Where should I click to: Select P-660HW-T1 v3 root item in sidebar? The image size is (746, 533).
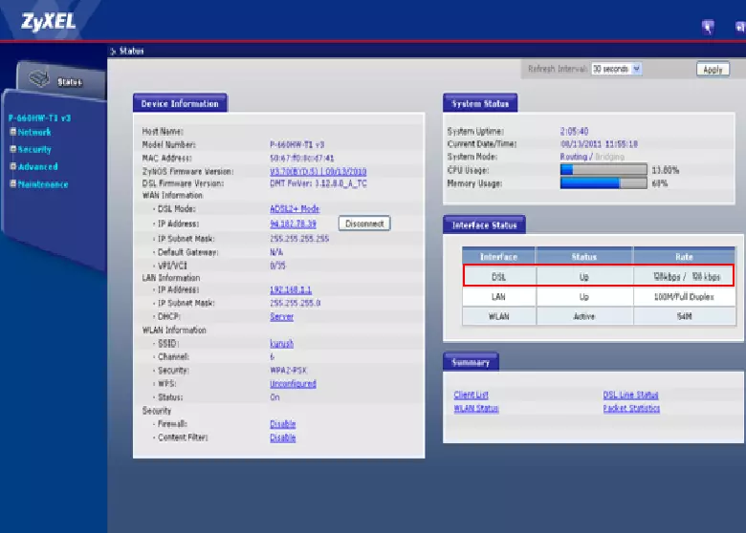point(39,117)
